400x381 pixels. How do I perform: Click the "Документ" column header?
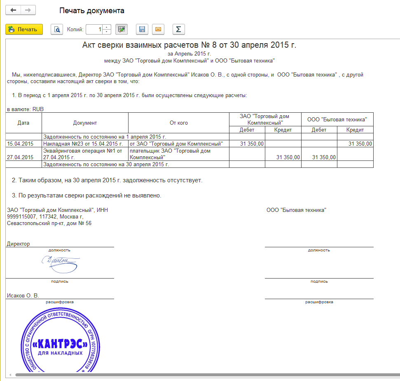(x=85, y=123)
